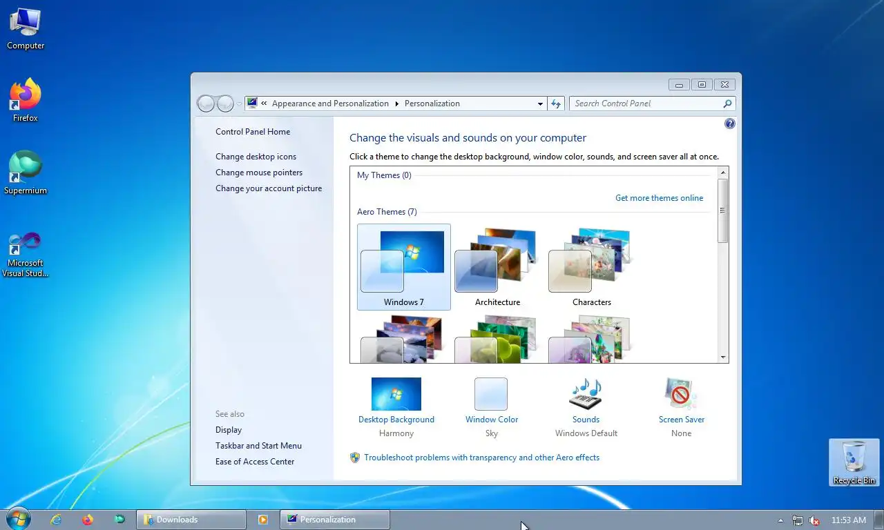884x530 pixels.
Task: Open the Windows Start menu orb
Action: (17, 519)
